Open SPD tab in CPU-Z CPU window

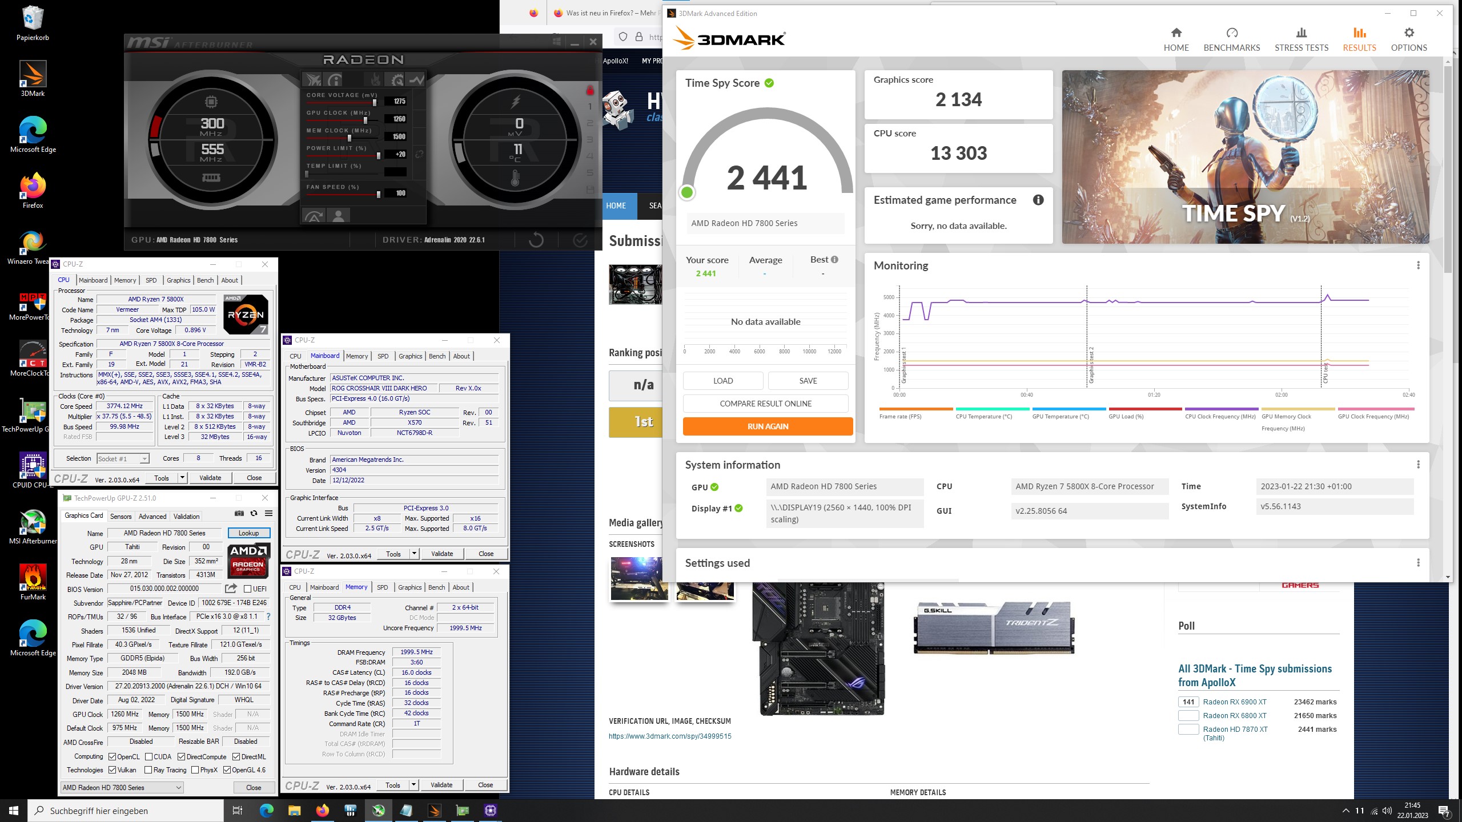pyautogui.click(x=151, y=280)
